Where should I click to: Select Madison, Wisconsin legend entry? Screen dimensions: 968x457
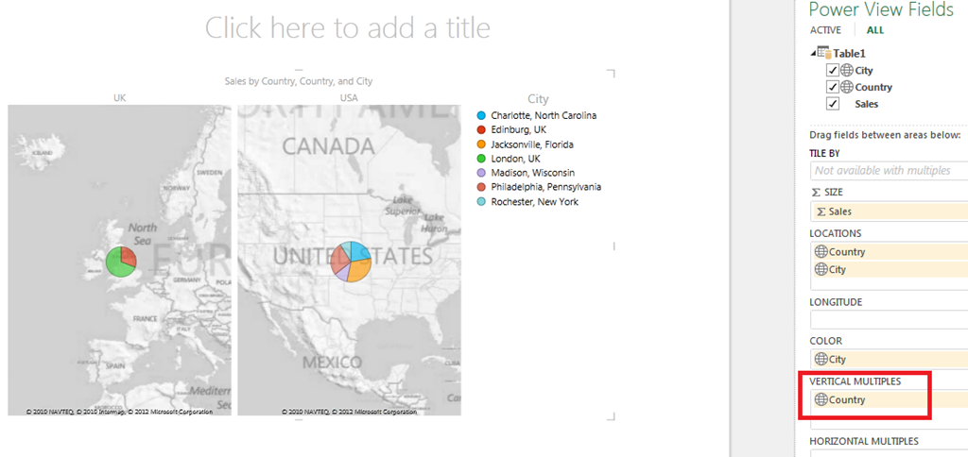(533, 173)
